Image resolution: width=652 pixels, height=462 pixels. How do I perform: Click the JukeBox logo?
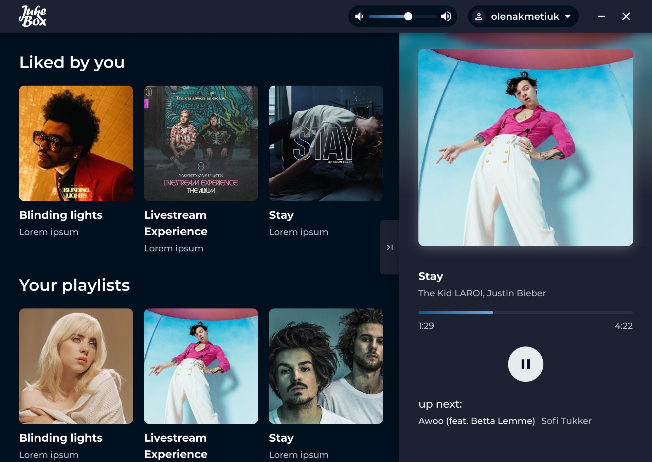(x=33, y=16)
